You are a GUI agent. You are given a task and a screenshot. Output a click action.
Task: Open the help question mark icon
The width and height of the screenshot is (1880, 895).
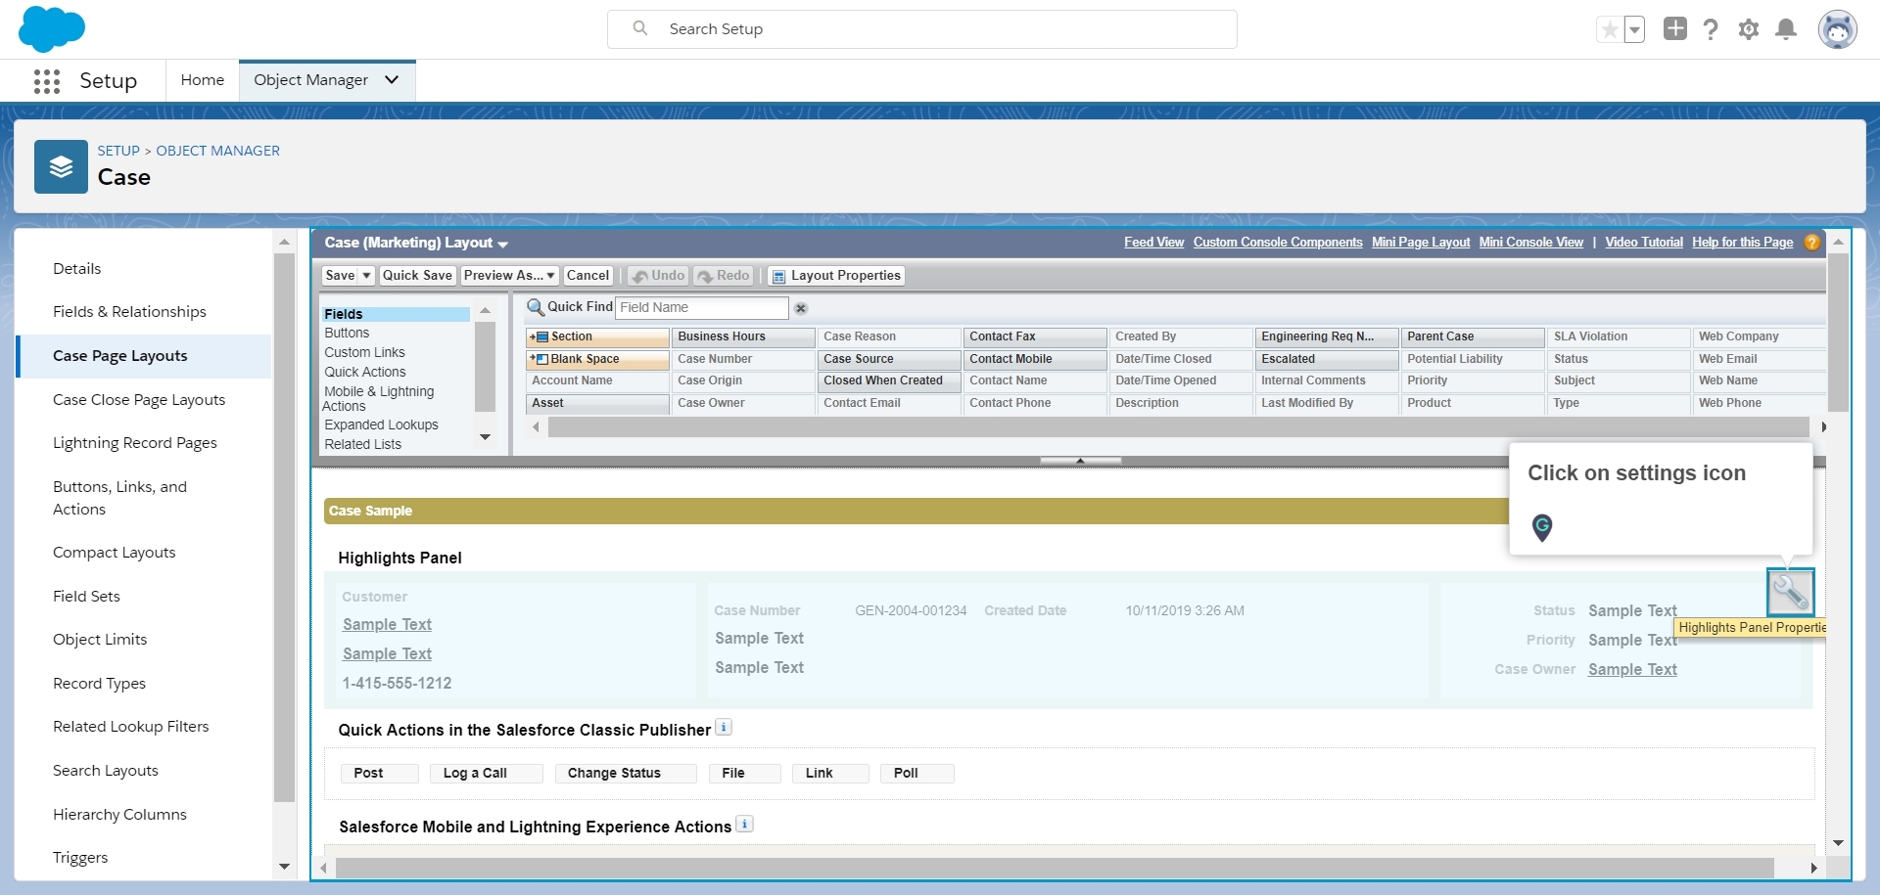[x=1711, y=29]
